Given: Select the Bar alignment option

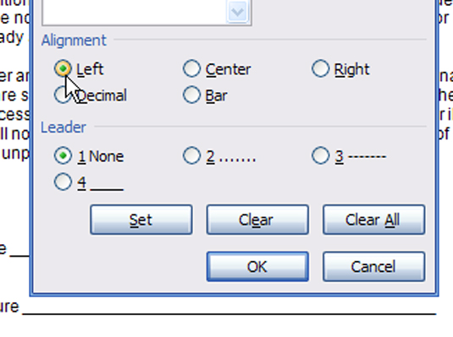Looking at the screenshot, I should coord(191,95).
